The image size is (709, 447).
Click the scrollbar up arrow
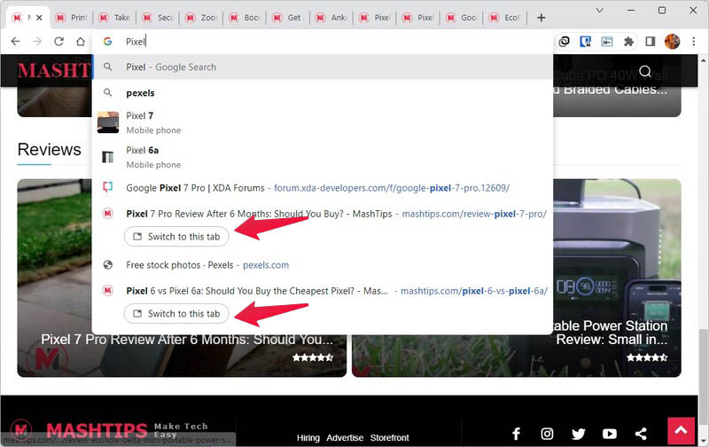704,59
